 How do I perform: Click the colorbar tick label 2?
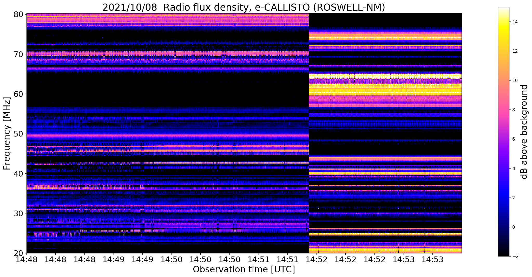[513, 198]
